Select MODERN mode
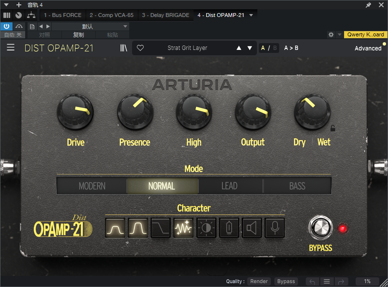This screenshot has height=287, width=388. [x=92, y=186]
